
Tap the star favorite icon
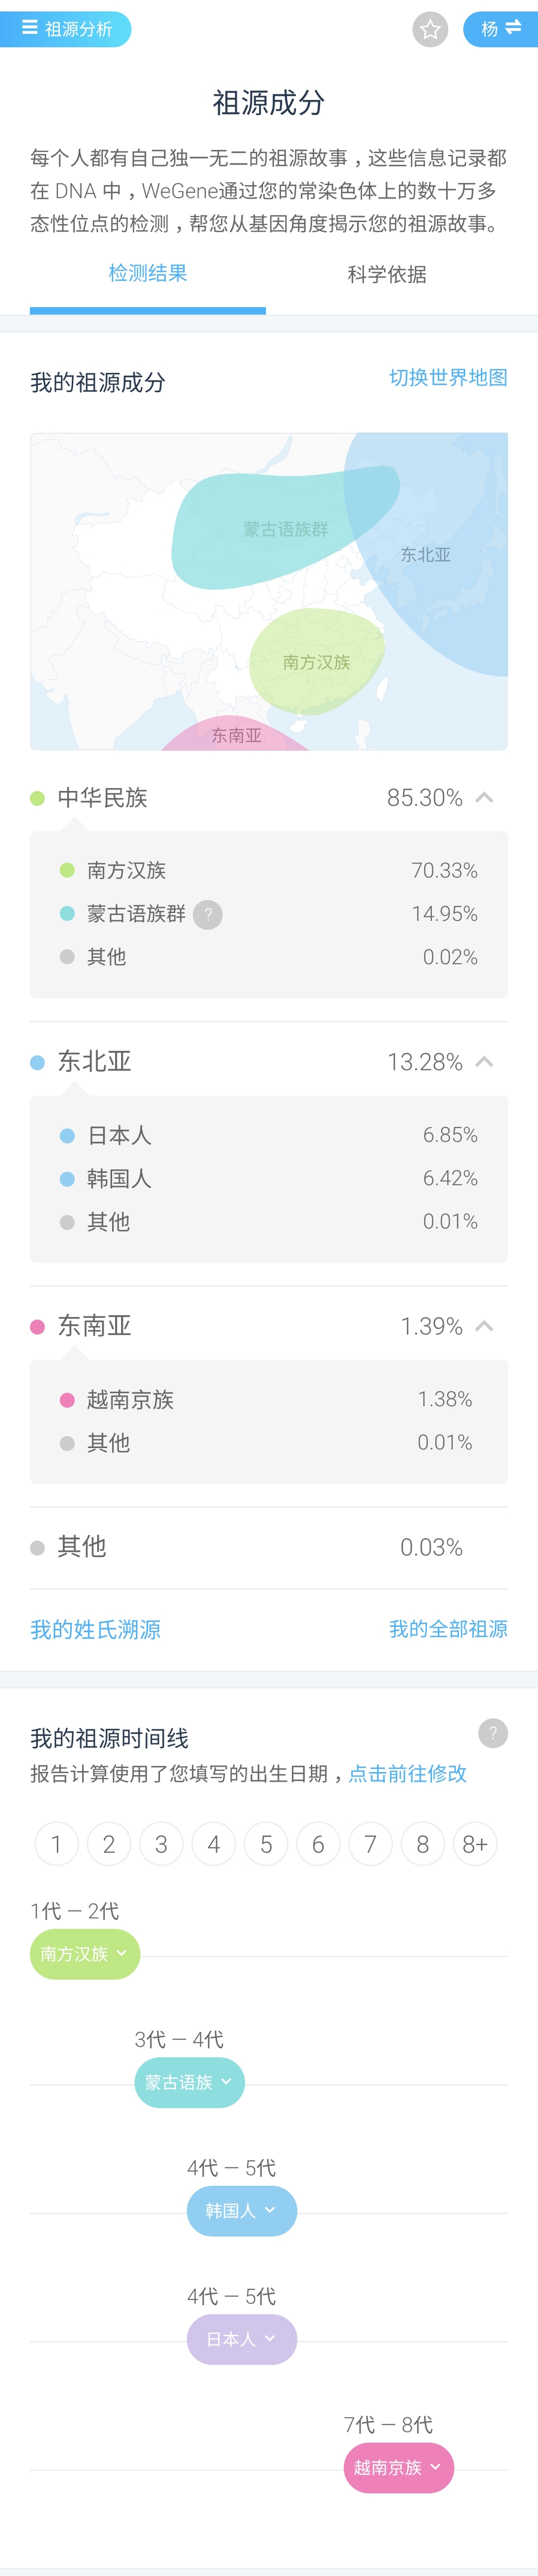pos(430,29)
